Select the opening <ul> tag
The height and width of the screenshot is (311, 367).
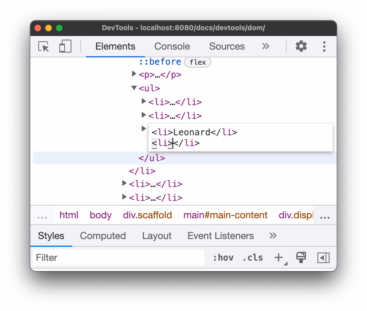(149, 88)
